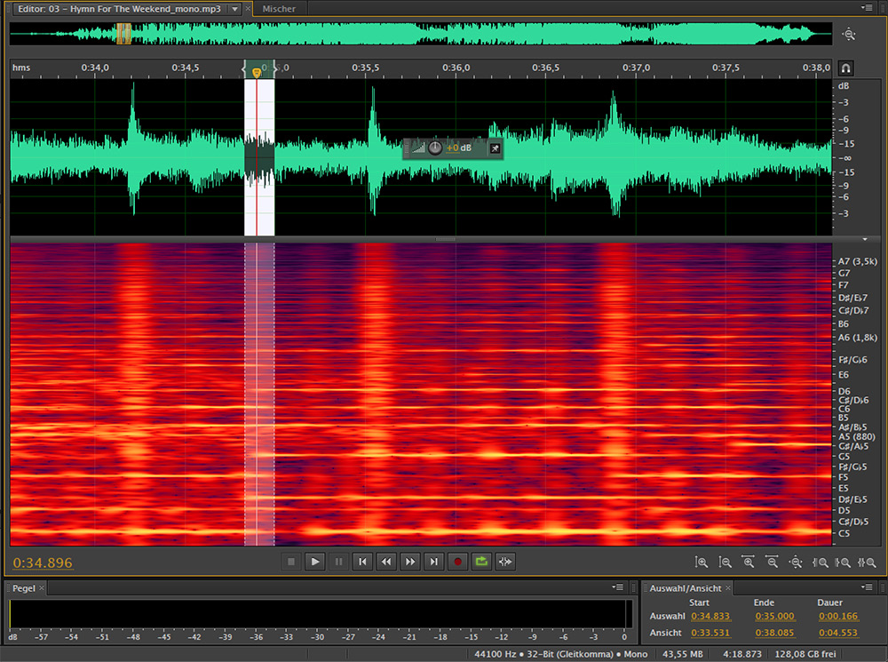The width and height of the screenshot is (888, 662).
Task: Toggle the headphone icon right of the timeline ruler
Action: [846, 68]
